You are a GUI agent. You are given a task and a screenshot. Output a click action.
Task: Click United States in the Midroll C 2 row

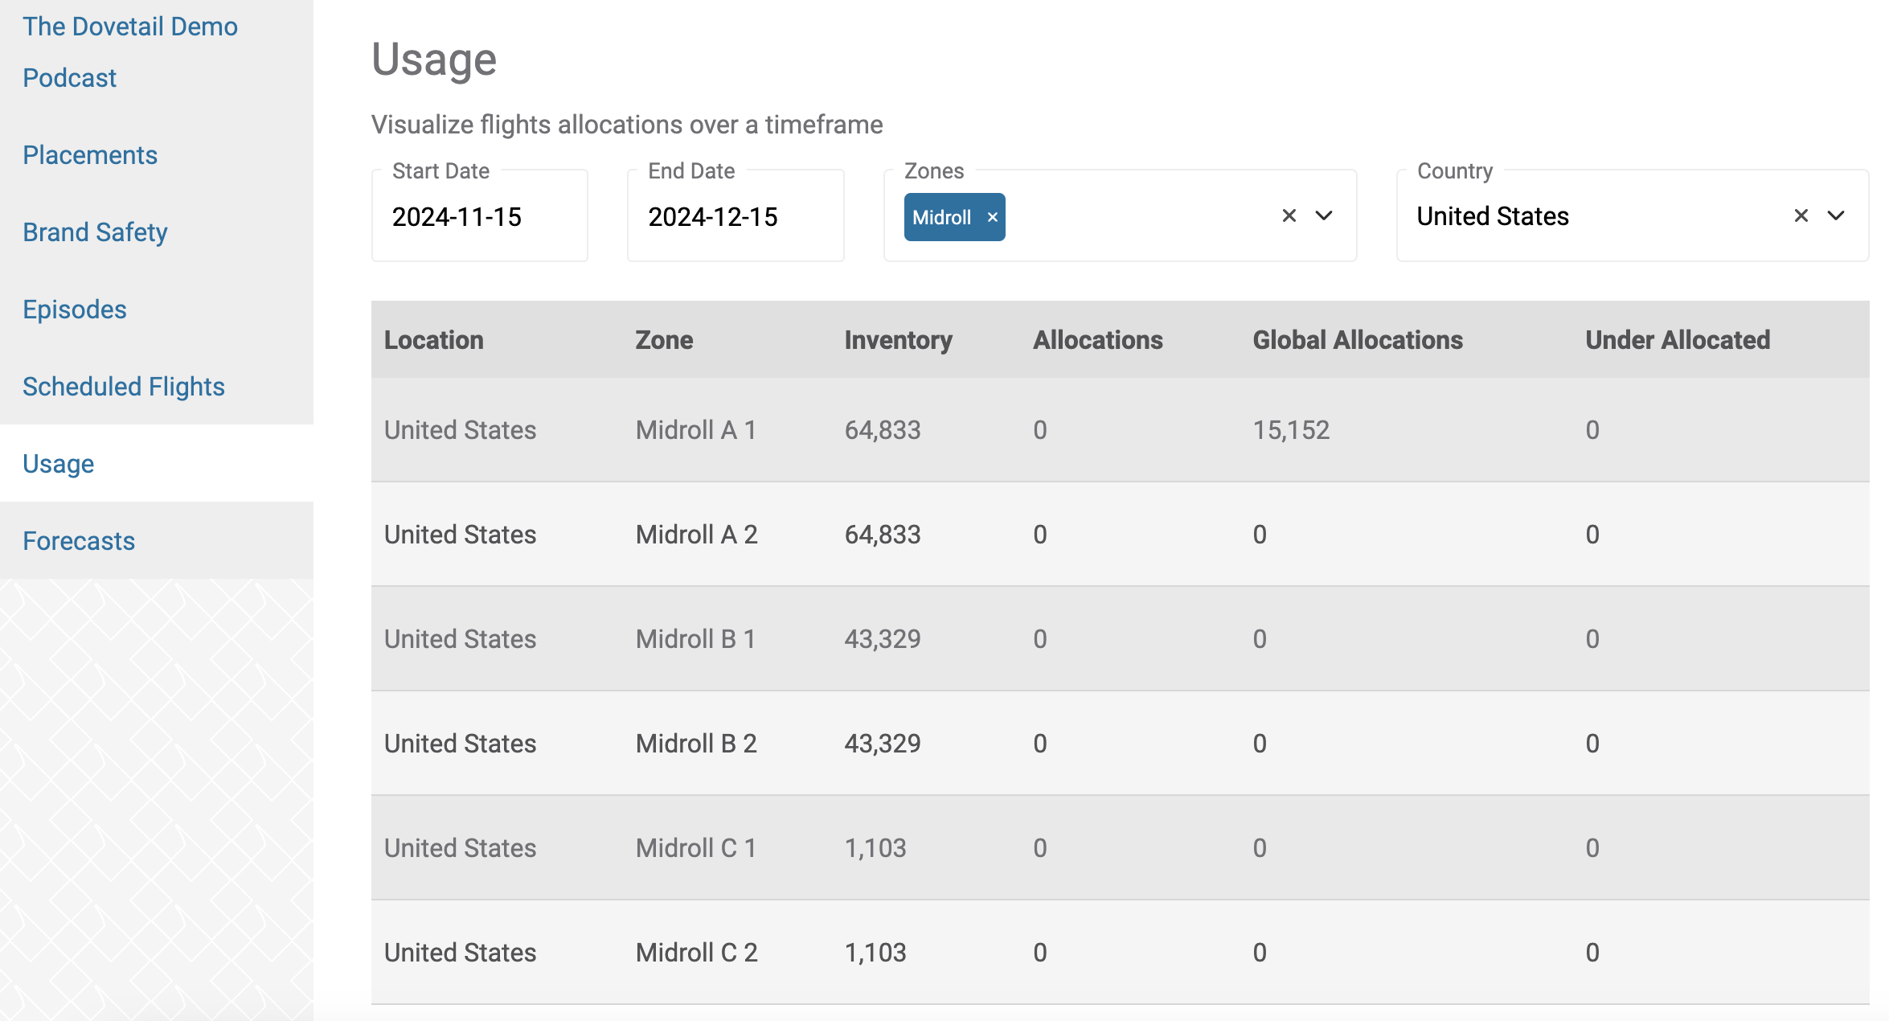point(460,953)
